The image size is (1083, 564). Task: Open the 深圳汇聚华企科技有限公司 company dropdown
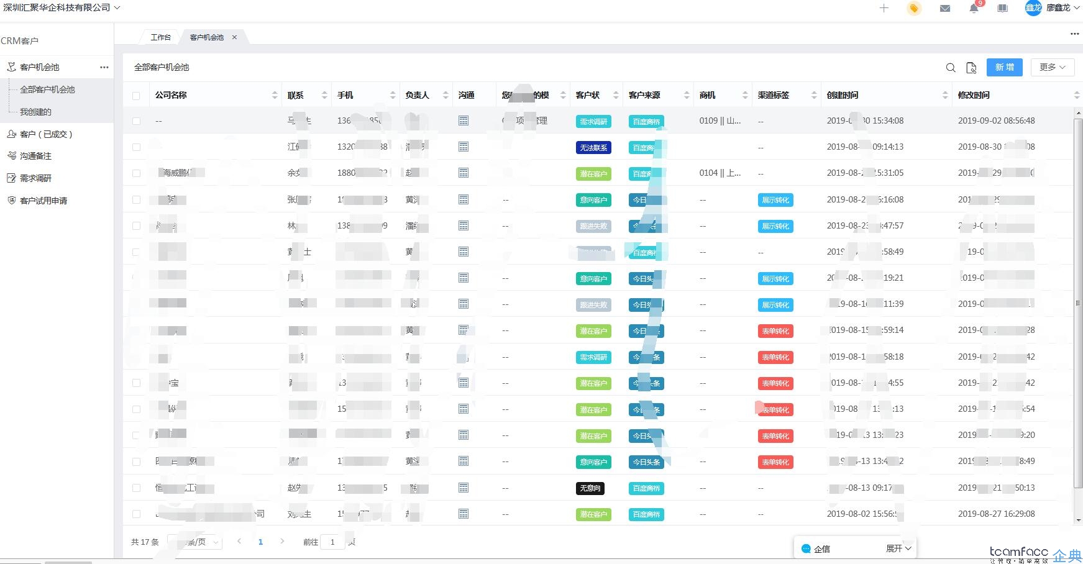(x=62, y=7)
